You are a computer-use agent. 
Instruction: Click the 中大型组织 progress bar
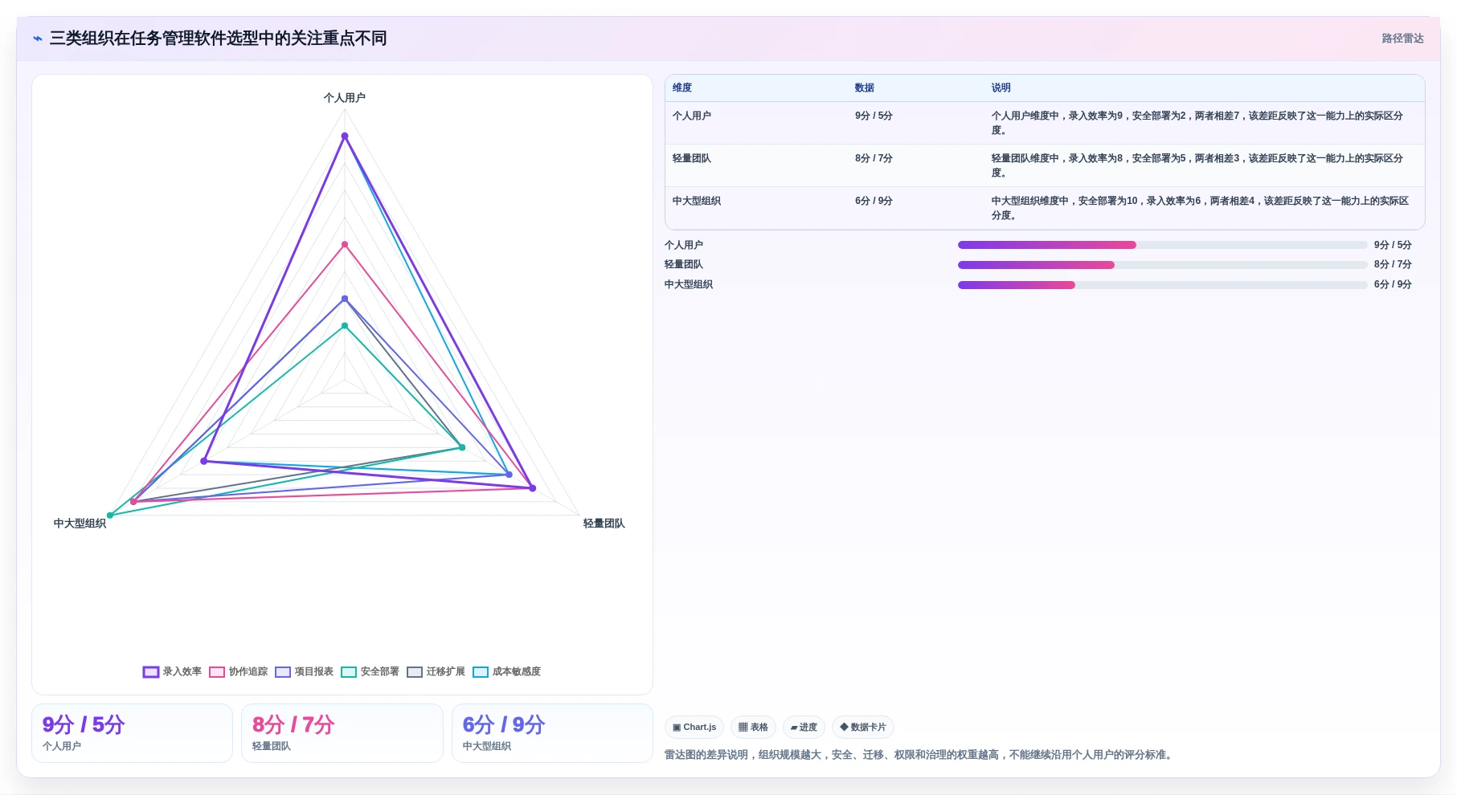click(1162, 285)
